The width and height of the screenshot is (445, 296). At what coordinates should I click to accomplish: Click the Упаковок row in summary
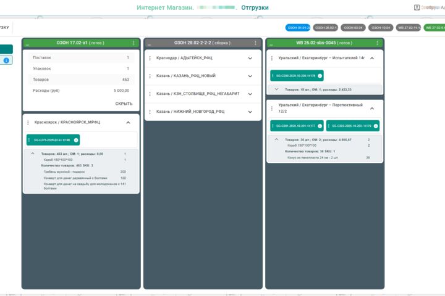[81, 68]
